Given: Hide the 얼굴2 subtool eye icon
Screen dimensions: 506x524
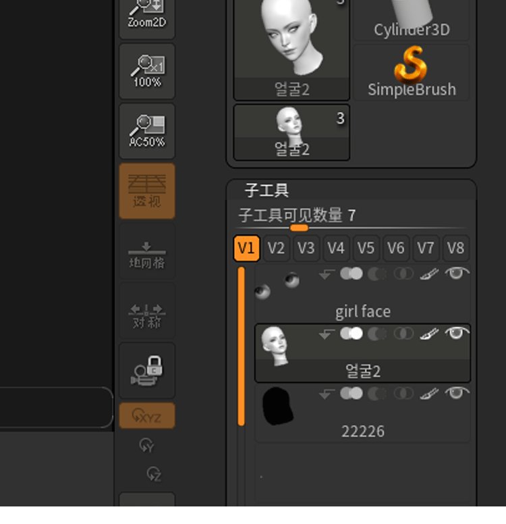Looking at the screenshot, I should [x=457, y=333].
